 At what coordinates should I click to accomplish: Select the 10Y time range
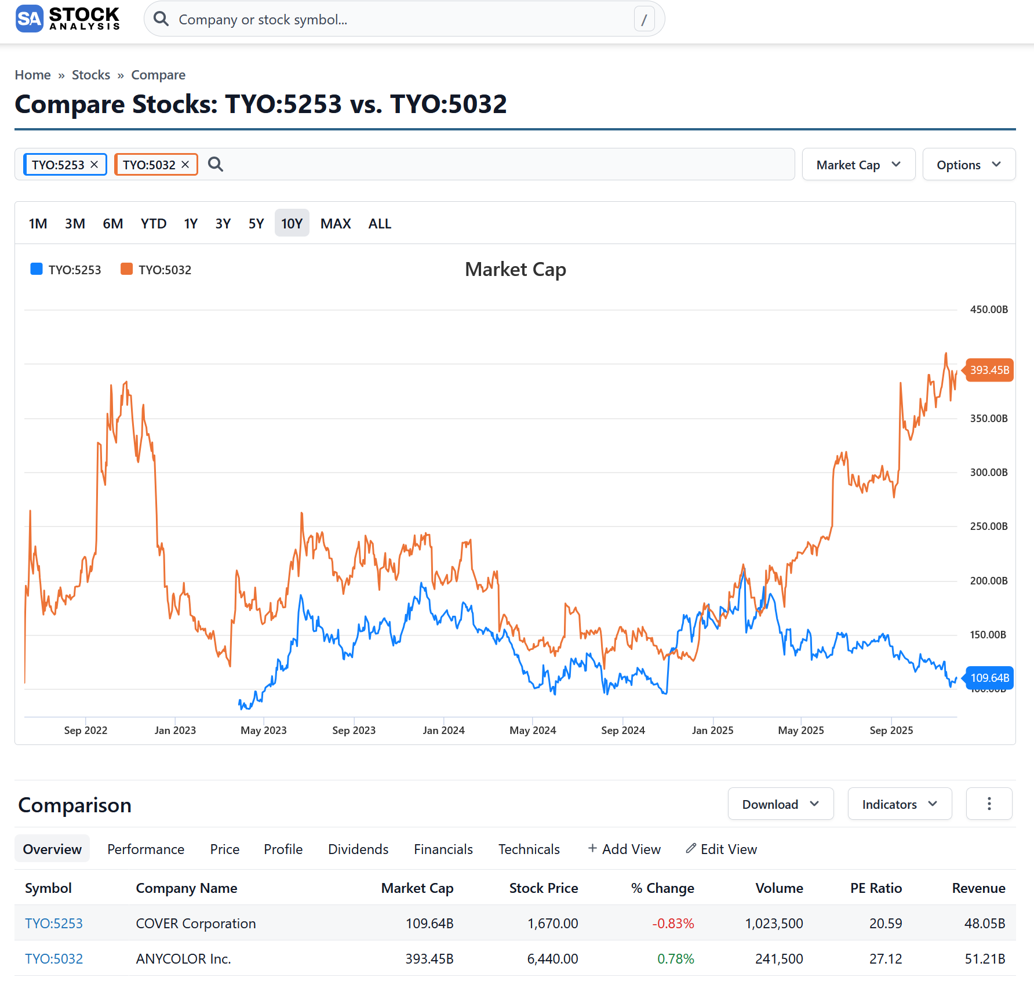(292, 223)
